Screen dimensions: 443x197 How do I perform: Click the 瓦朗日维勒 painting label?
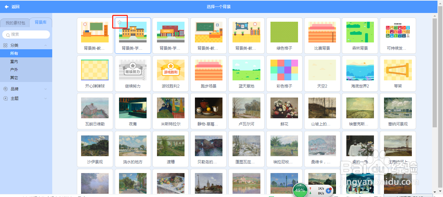point(95,124)
